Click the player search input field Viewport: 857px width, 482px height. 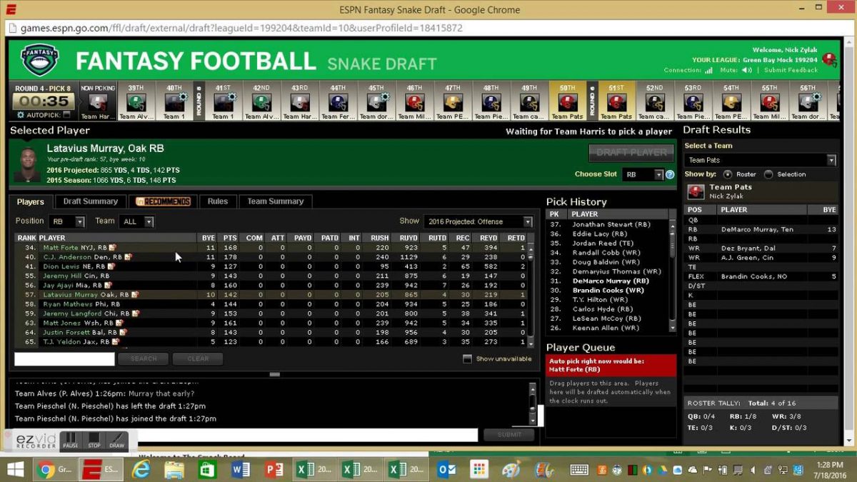pos(64,359)
